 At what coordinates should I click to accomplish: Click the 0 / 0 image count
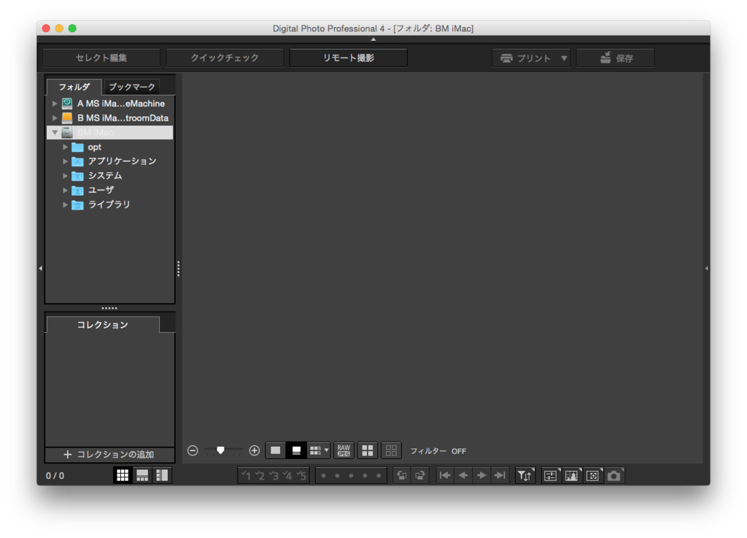tap(55, 475)
